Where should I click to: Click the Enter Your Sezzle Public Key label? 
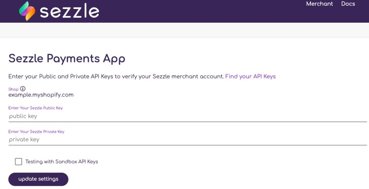pyautogui.click(x=36, y=108)
